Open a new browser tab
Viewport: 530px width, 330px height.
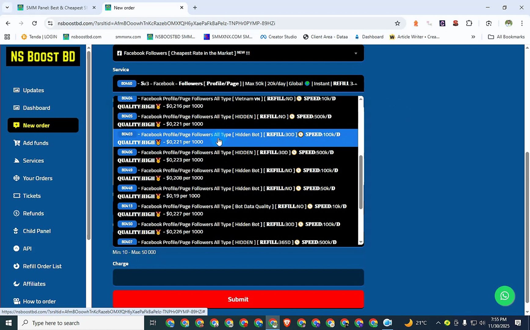195,8
